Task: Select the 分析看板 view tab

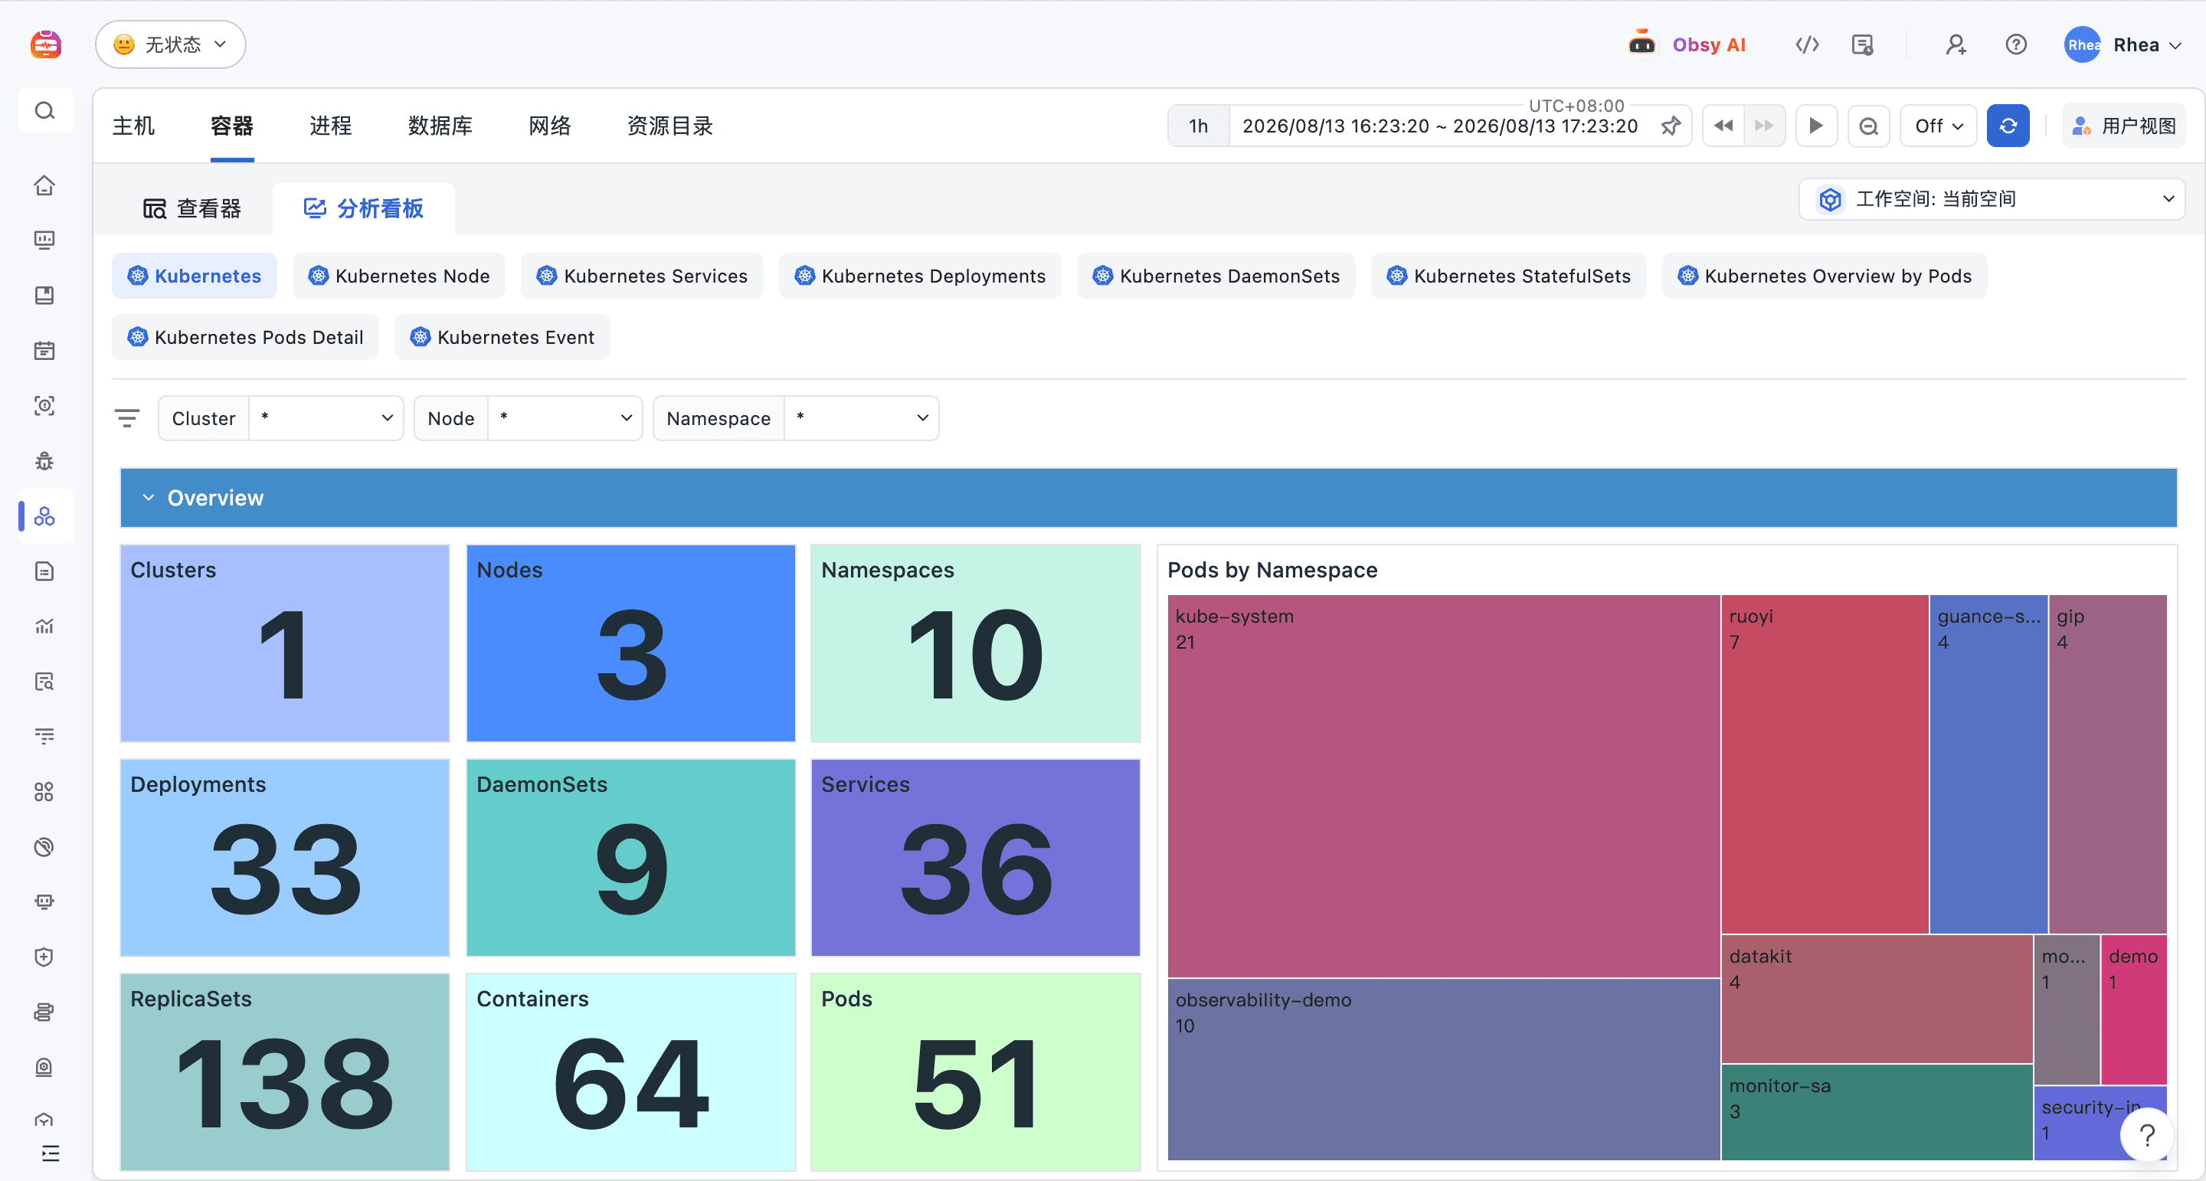Action: pyautogui.click(x=364, y=208)
